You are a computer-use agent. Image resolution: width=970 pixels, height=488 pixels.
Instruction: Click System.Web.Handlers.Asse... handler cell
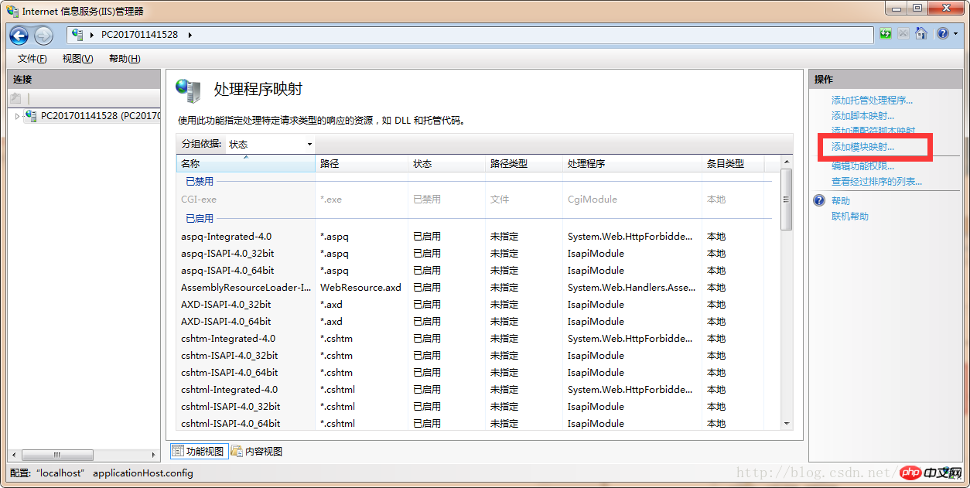pyautogui.click(x=630, y=288)
